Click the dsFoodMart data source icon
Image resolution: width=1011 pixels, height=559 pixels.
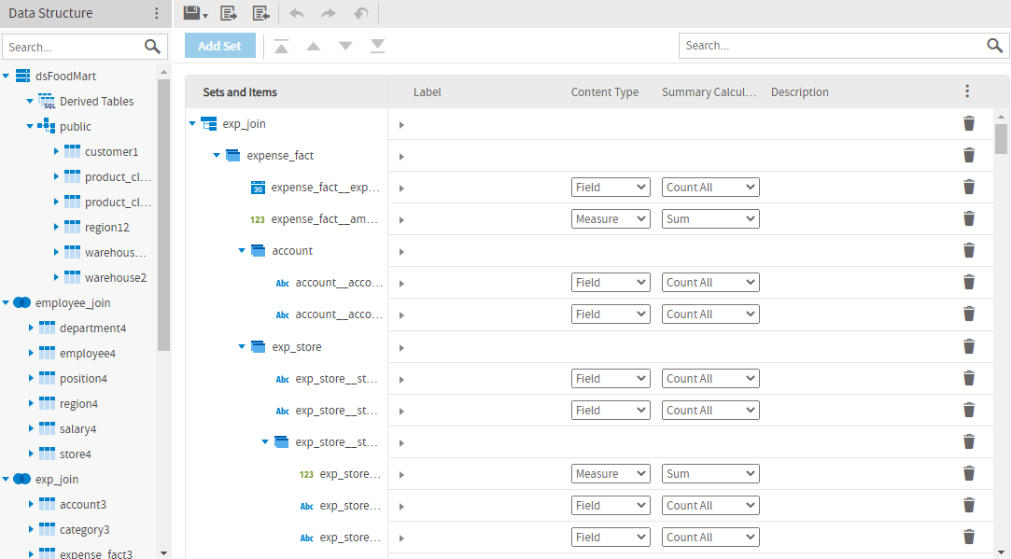[22, 77]
